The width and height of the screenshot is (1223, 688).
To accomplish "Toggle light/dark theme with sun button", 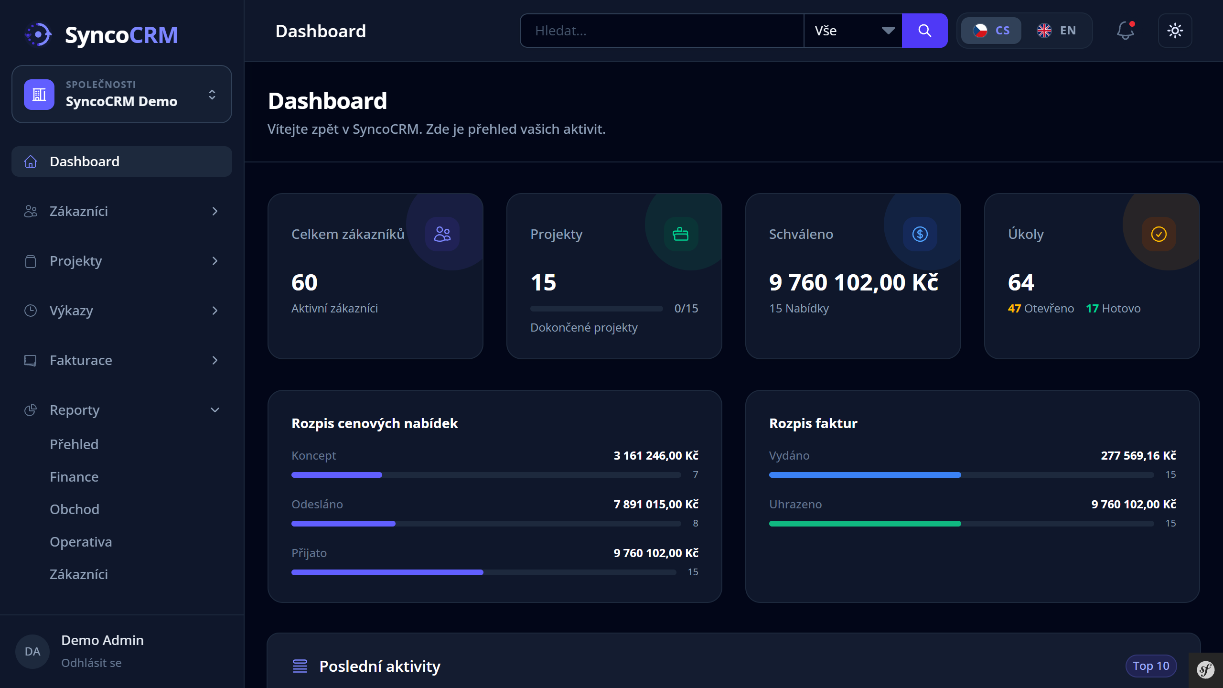I will point(1175,31).
